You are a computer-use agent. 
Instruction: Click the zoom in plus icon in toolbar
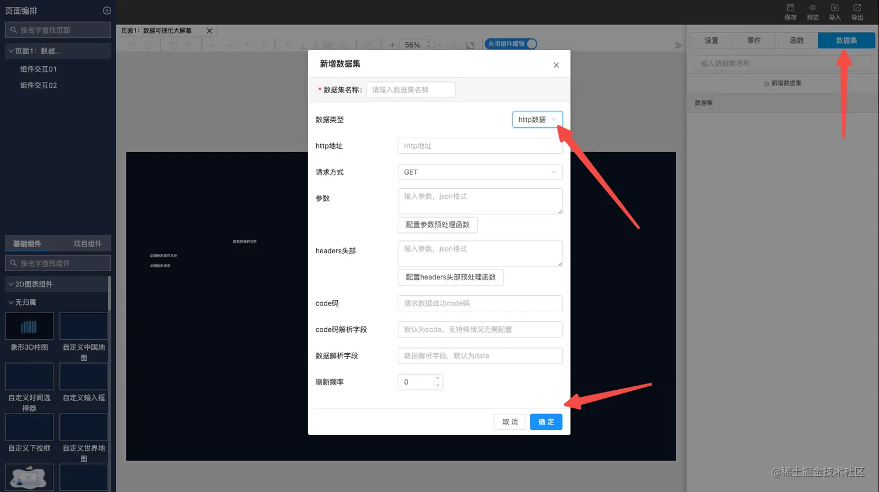[x=392, y=45]
